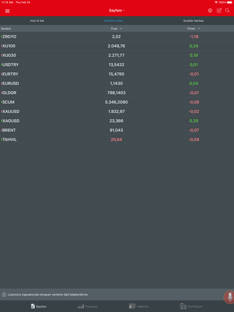234x312 pixels.
Task: Open the license data notification link
Action: click(47, 294)
